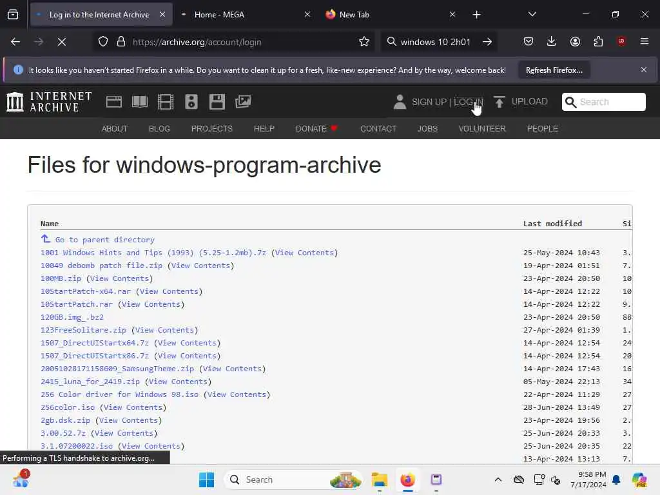Screen dimensions: 660x495
Task: Open the VOLUNTEER menu item
Action: coord(482,129)
